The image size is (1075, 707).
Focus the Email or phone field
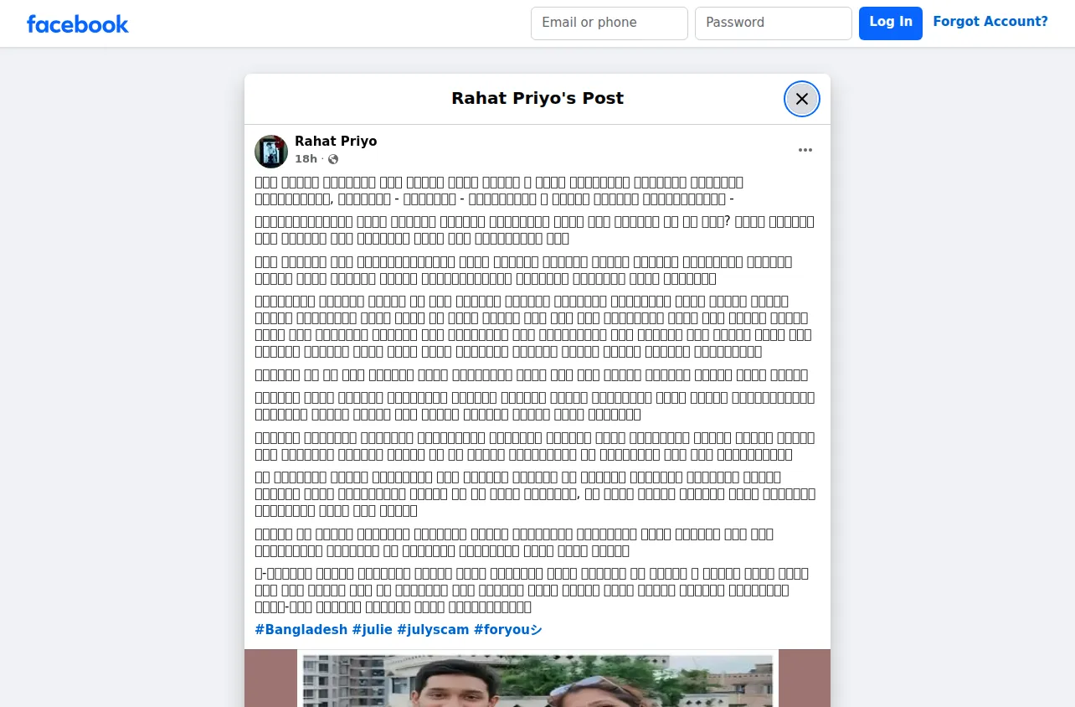[610, 23]
